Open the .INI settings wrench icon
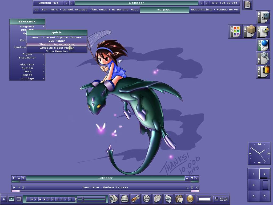273x205 pixels. click(263, 58)
